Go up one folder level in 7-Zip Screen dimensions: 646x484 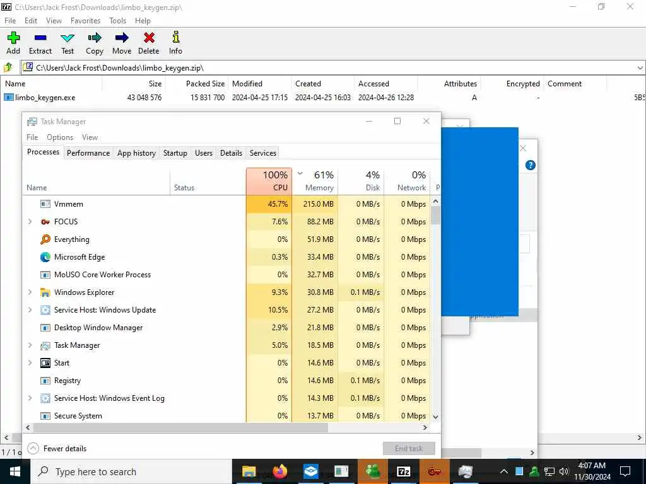[8, 67]
